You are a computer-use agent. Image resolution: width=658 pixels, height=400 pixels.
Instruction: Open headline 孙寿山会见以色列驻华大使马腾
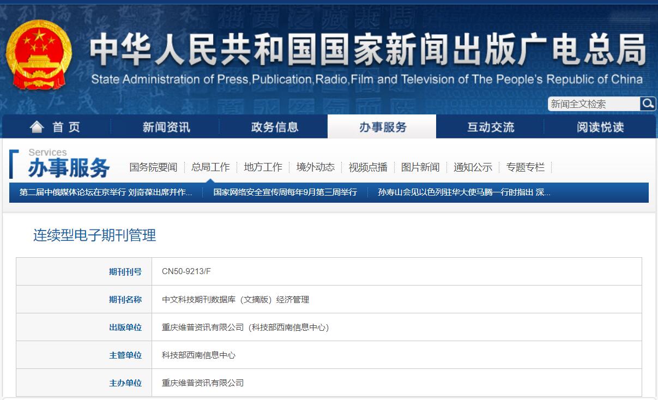pyautogui.click(x=464, y=192)
